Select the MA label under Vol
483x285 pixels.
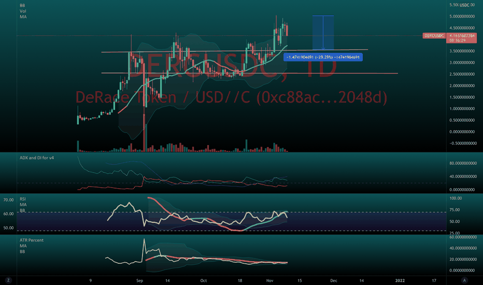click(x=23, y=17)
